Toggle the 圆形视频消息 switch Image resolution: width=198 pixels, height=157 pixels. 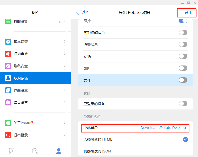[x=183, y=33]
